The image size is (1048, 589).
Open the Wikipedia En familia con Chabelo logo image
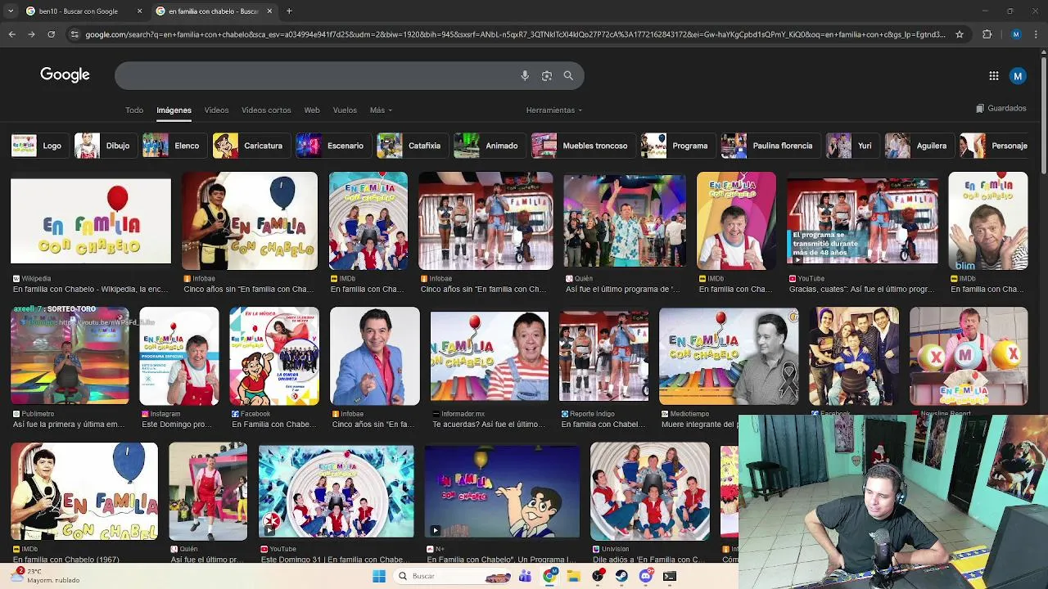coord(91,221)
